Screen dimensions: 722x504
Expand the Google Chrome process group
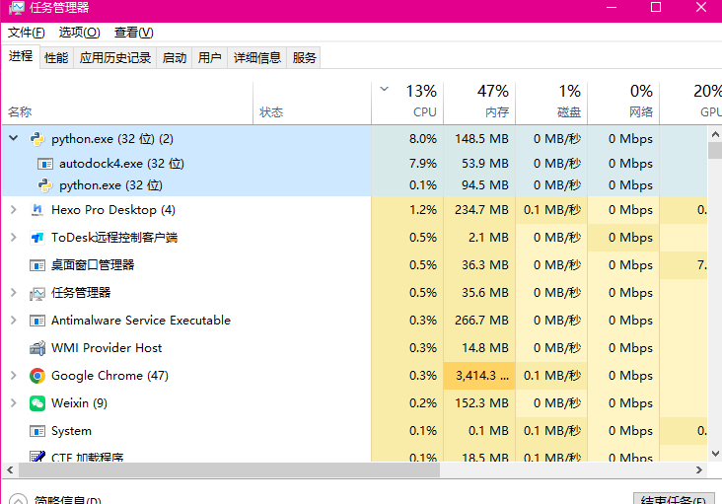point(13,376)
